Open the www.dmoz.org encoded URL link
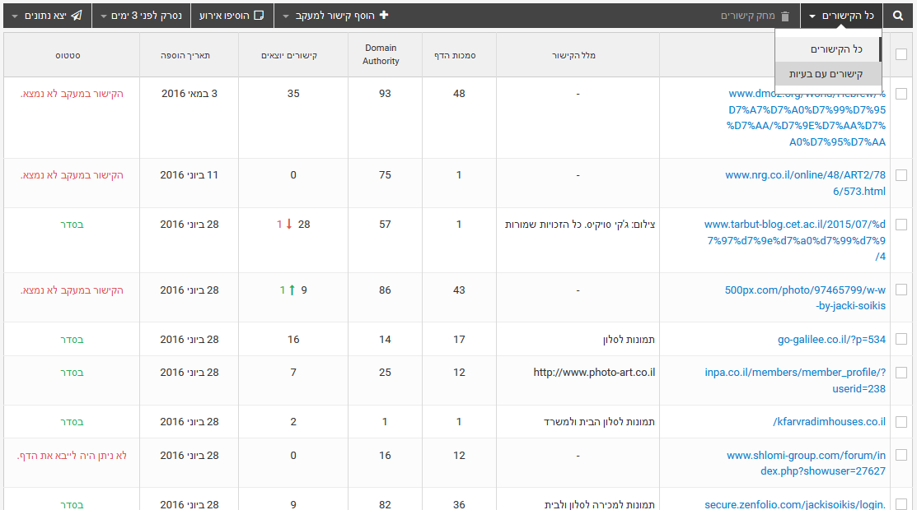This screenshot has height=510, width=917. click(806, 118)
